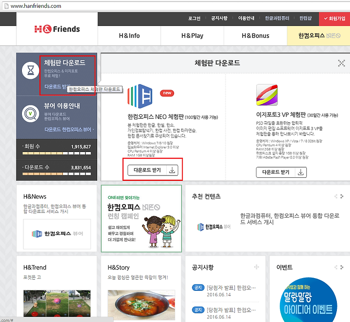Click the H&Trend heading

point(35,267)
